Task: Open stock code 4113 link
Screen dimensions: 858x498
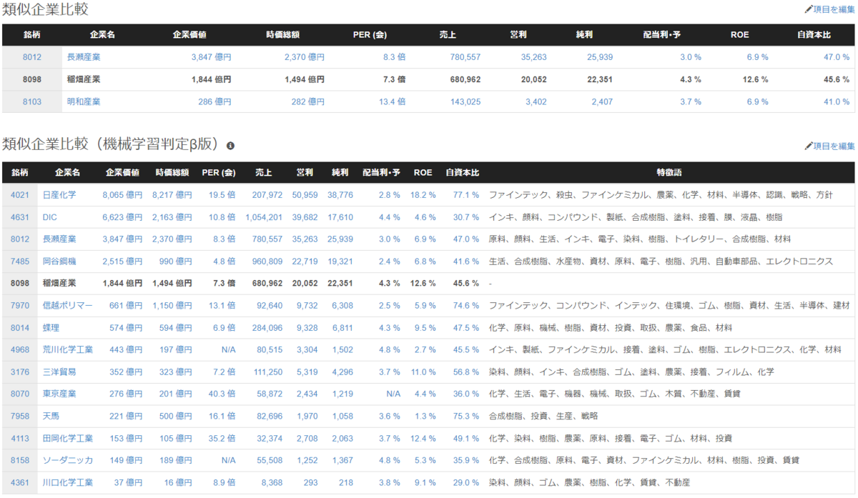Action: pos(20,438)
